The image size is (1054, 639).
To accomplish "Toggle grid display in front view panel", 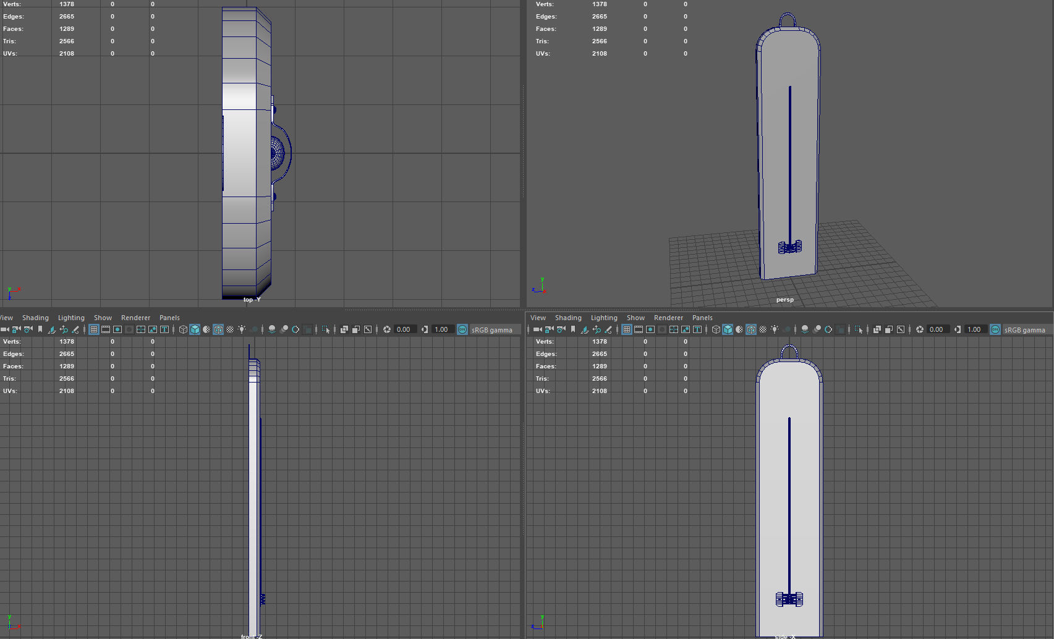I will pyautogui.click(x=94, y=329).
